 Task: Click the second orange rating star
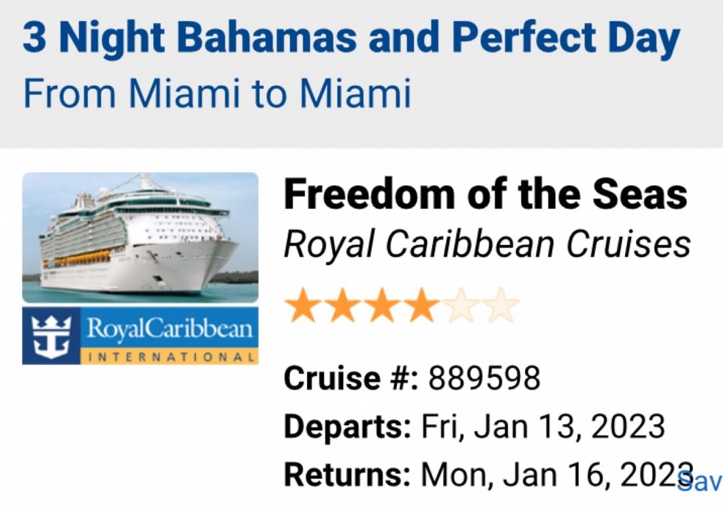(342, 305)
